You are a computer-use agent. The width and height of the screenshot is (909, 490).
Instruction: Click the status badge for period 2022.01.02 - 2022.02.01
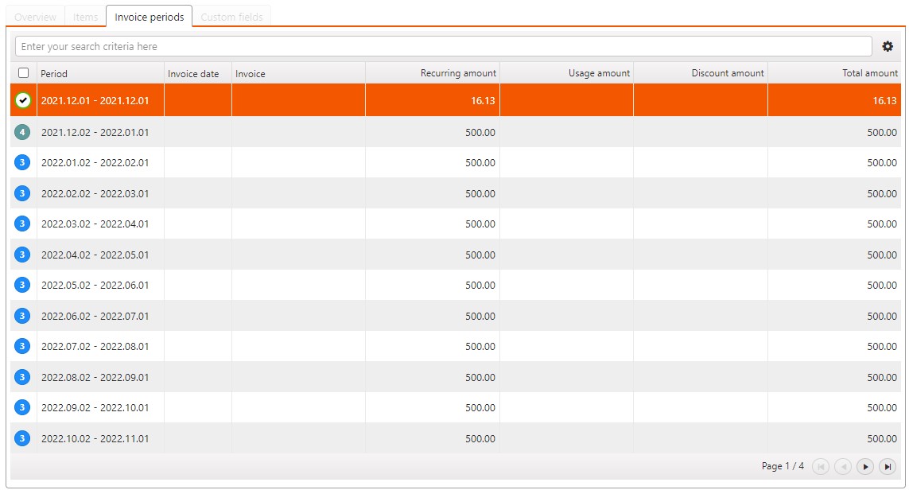coord(22,162)
